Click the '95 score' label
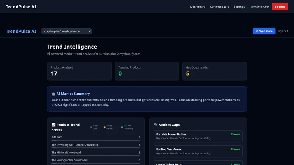Screen dimensions: 294x165 [235, 134]
